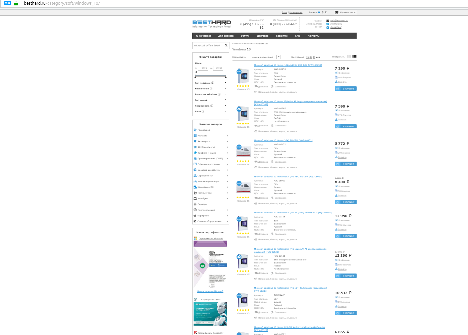
Task: Click the maximum price slider handle
Action: click(x=226, y=76)
